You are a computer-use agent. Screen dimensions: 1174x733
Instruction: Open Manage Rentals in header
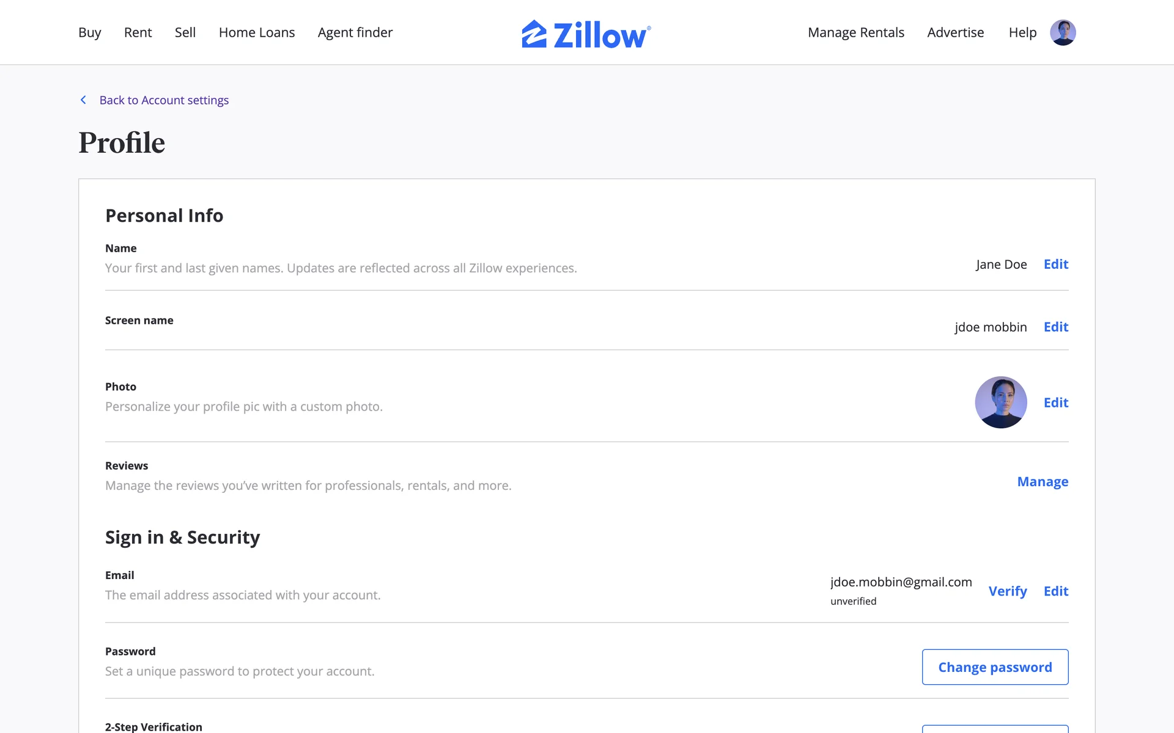855,32
